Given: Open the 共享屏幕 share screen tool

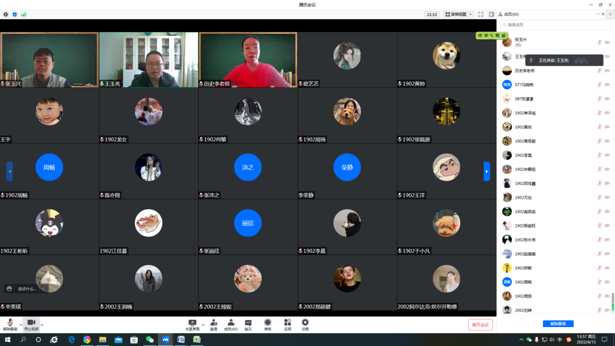Looking at the screenshot, I should click(x=192, y=325).
